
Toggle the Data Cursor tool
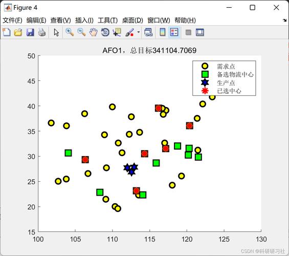point(117,32)
